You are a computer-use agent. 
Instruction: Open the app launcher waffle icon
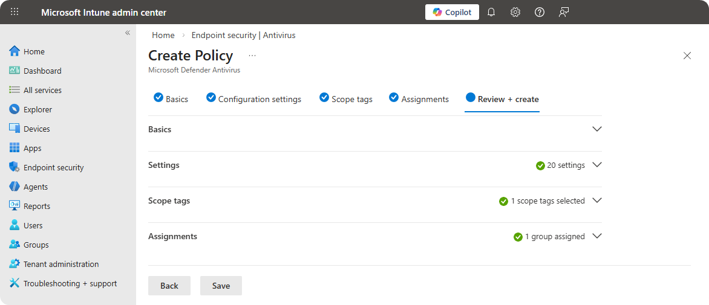pyautogui.click(x=15, y=12)
